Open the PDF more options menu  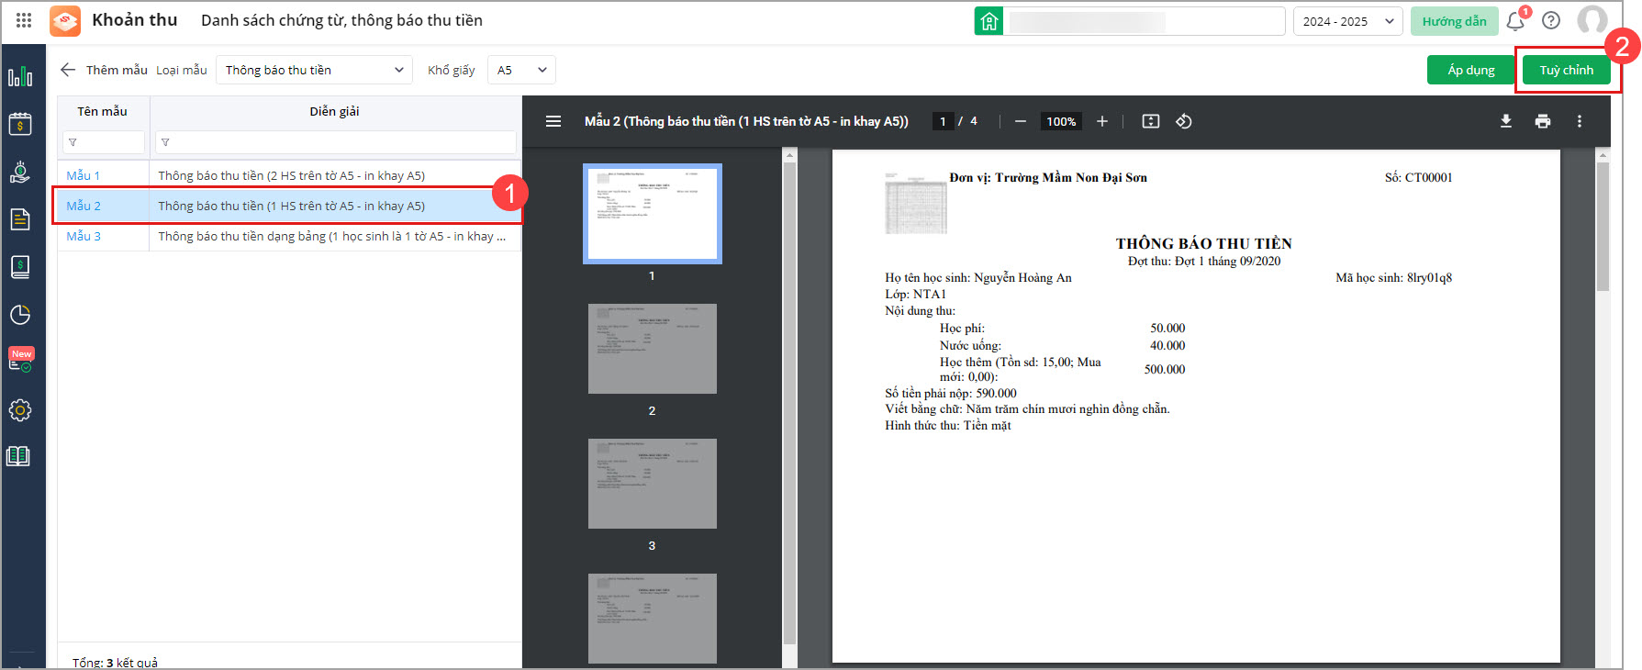tap(1580, 121)
